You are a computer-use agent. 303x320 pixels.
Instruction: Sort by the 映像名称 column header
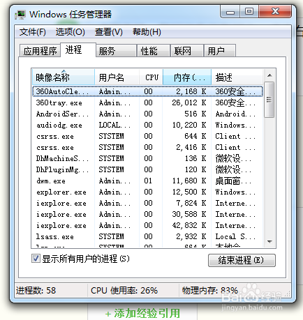[64, 77]
